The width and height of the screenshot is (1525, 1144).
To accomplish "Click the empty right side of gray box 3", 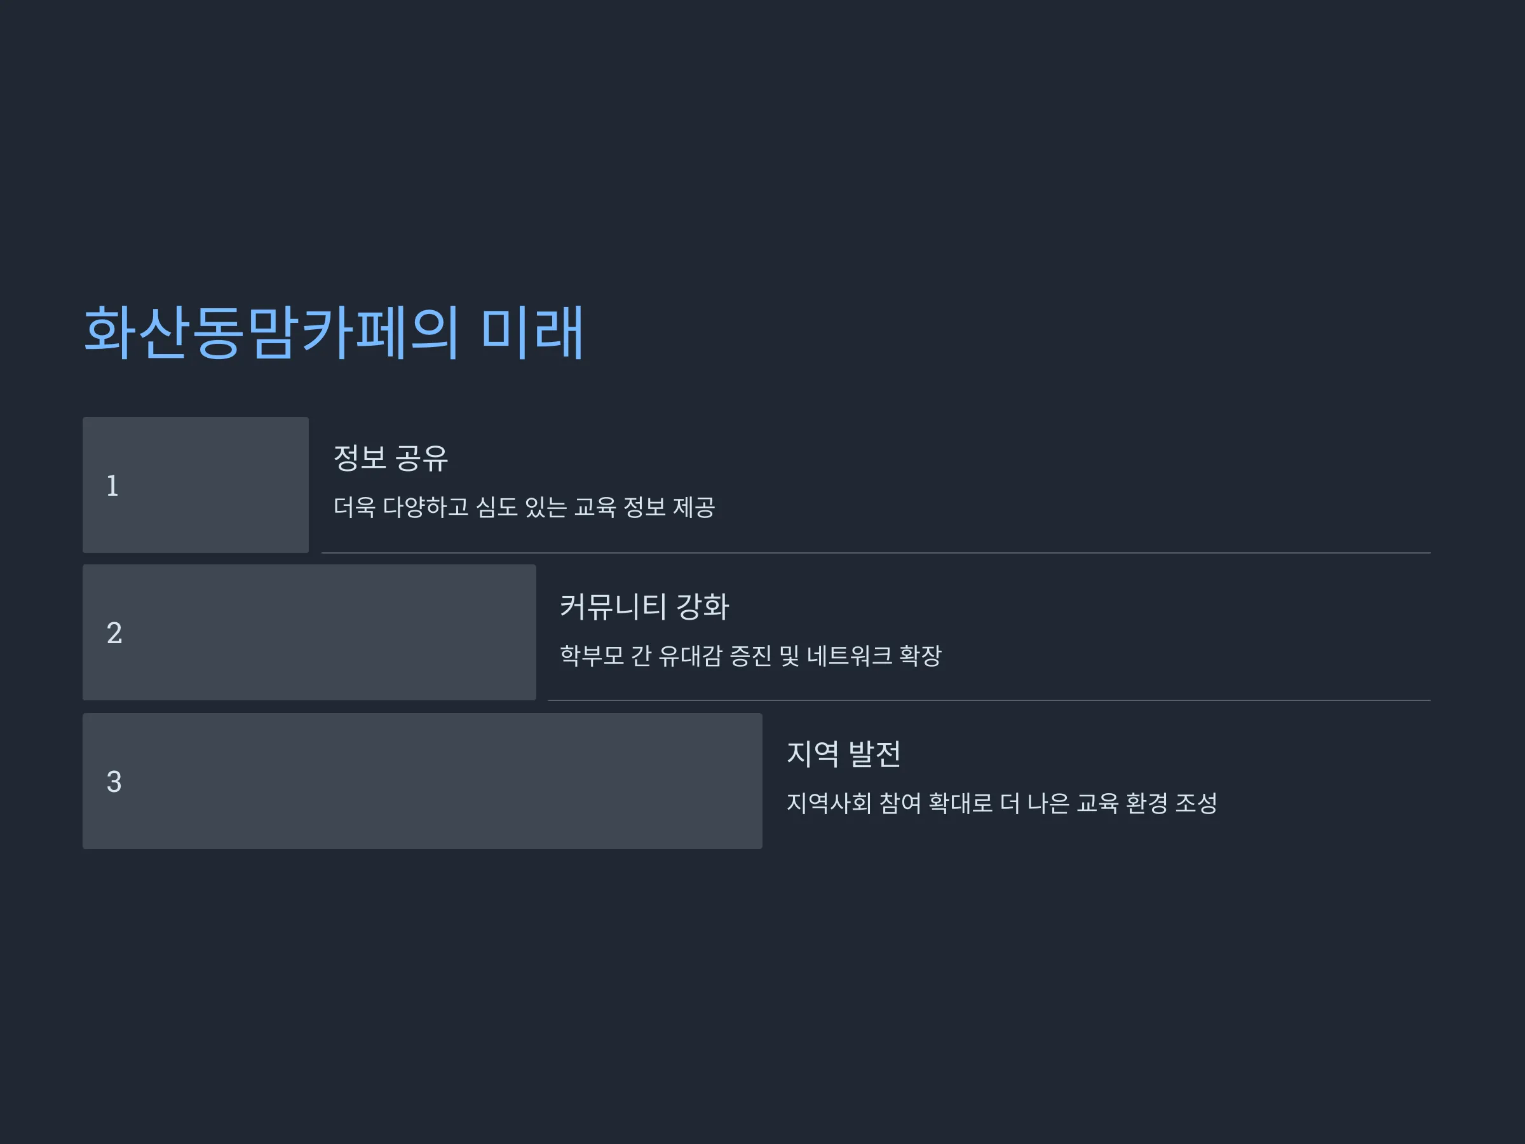I will pyautogui.click(x=552, y=781).
